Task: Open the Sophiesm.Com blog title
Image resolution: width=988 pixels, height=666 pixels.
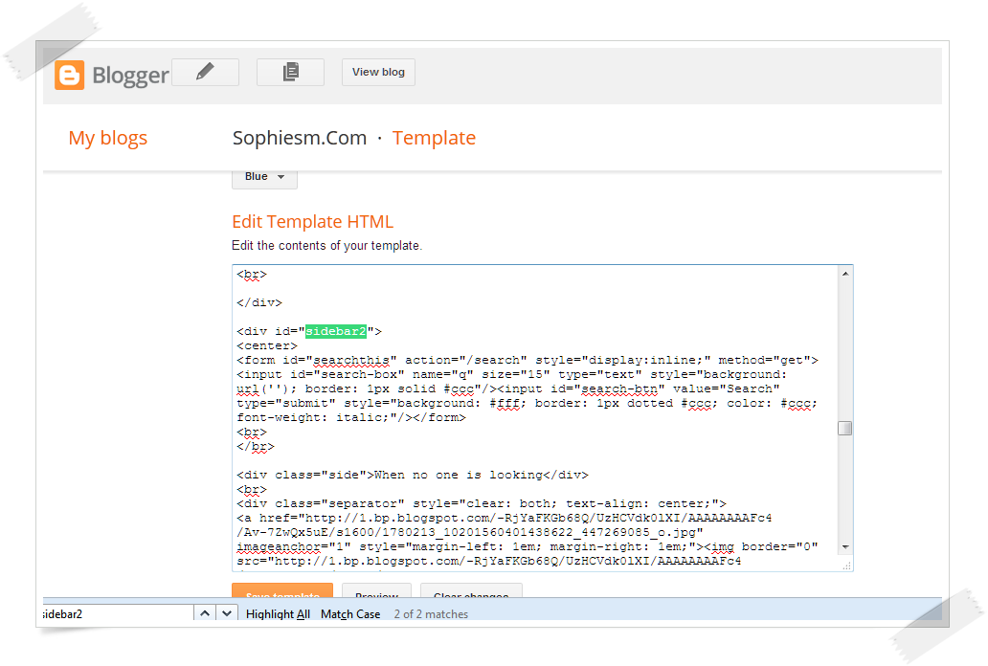Action: [300, 138]
